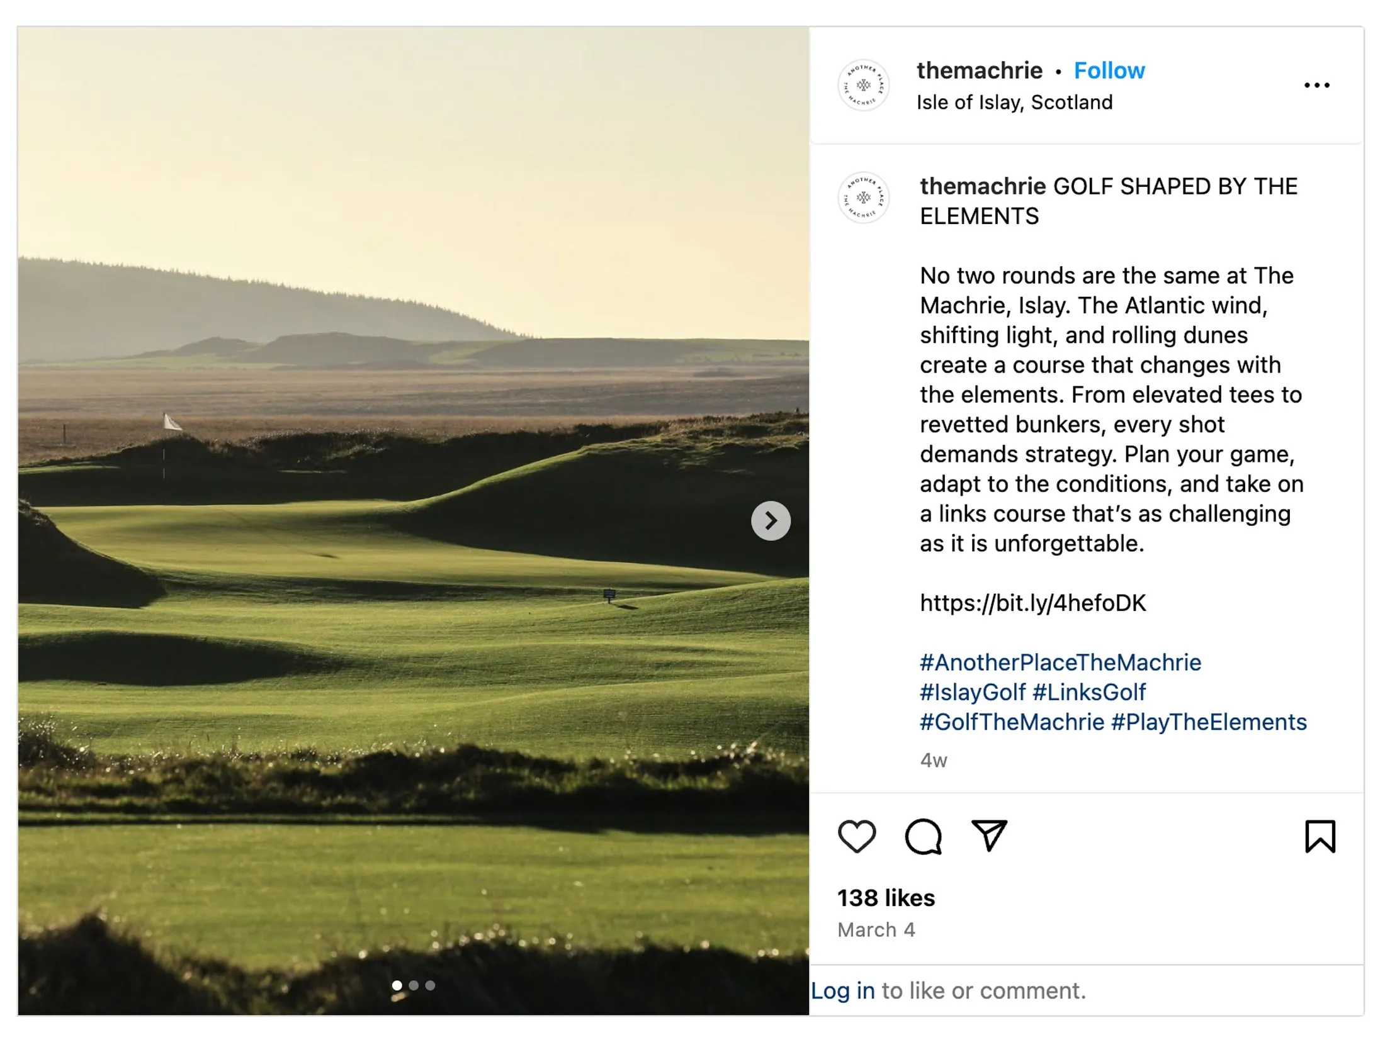Open the #LinksGolf hashtag
This screenshot has height=1040, width=1385.
tap(1089, 692)
